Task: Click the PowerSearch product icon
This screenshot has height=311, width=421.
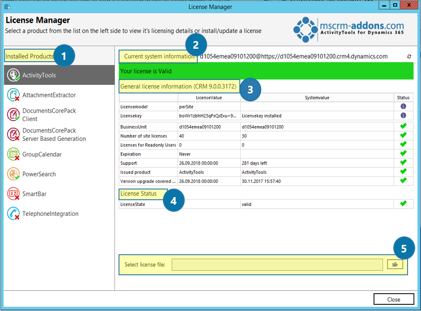Action: point(13,174)
